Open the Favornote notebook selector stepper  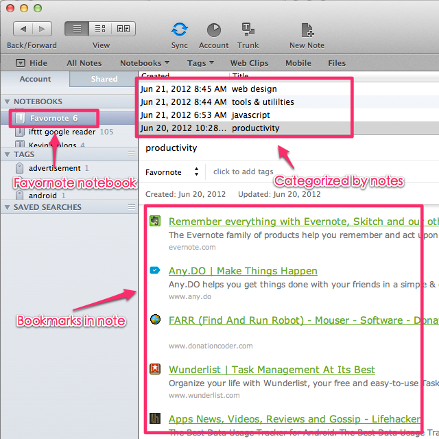point(197,171)
